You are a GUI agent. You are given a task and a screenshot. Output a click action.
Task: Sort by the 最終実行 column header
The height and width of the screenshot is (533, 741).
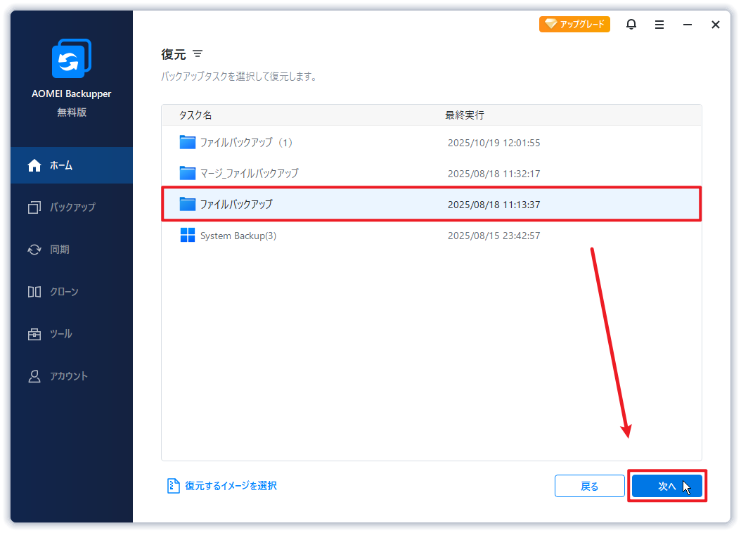(x=464, y=115)
